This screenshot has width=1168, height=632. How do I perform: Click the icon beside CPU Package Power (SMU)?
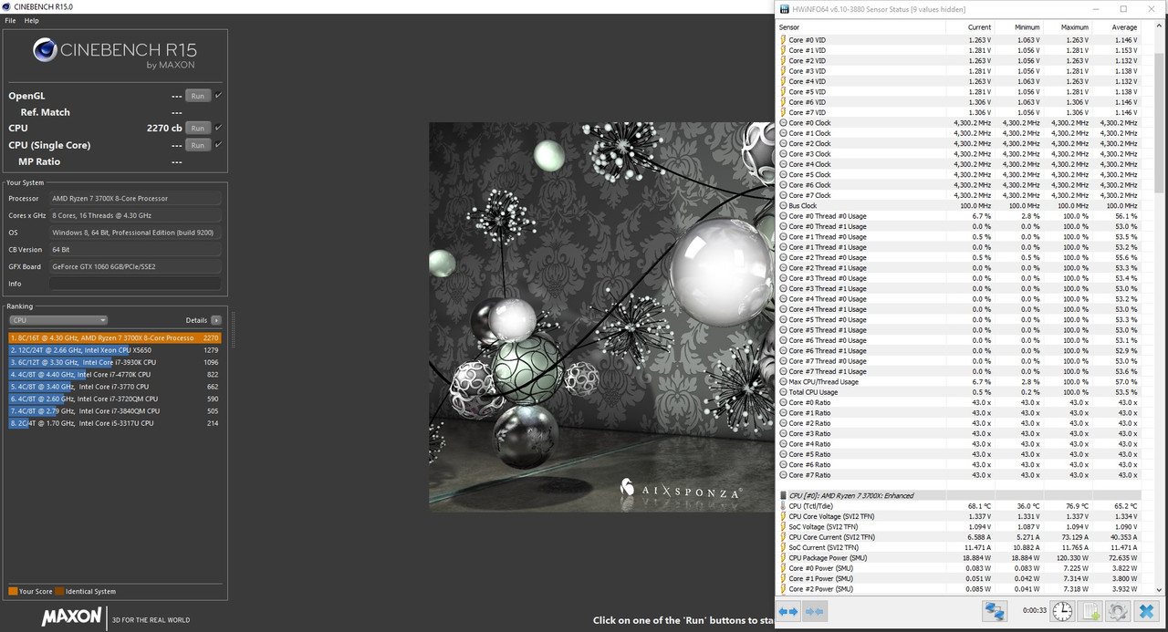click(x=784, y=558)
